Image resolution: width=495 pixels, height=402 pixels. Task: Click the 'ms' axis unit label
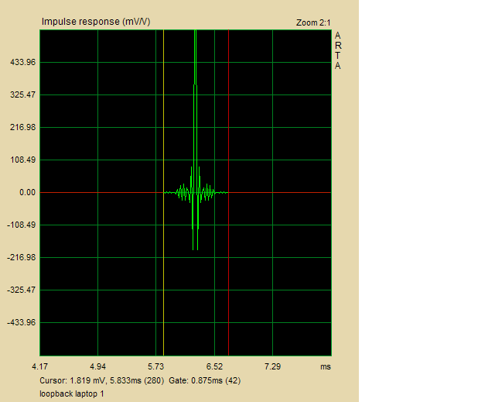pos(326,367)
